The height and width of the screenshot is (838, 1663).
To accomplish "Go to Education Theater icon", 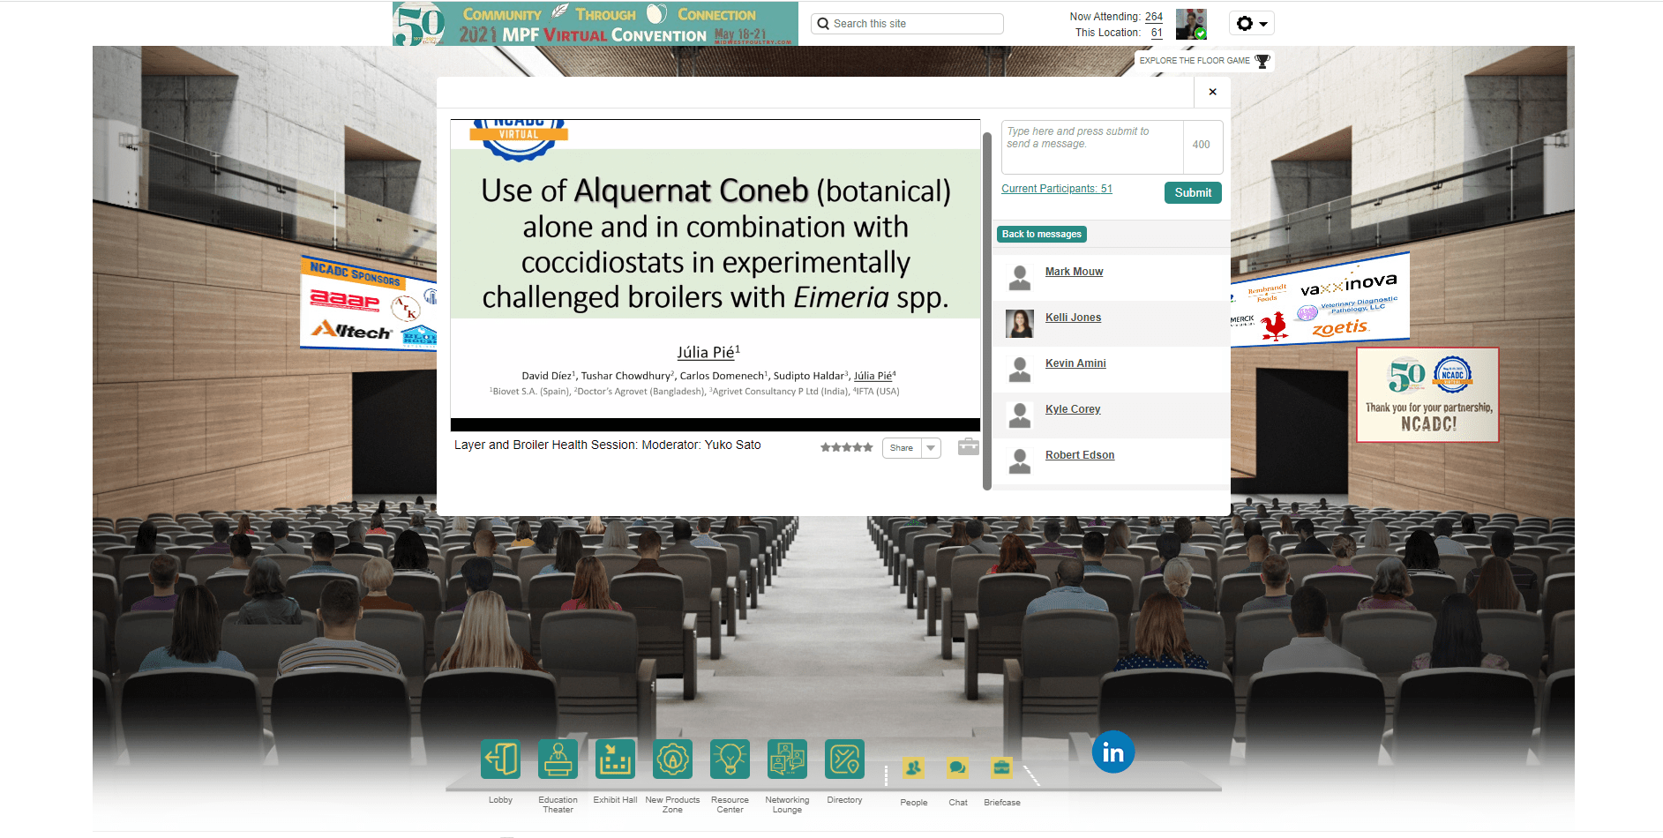I will [558, 759].
